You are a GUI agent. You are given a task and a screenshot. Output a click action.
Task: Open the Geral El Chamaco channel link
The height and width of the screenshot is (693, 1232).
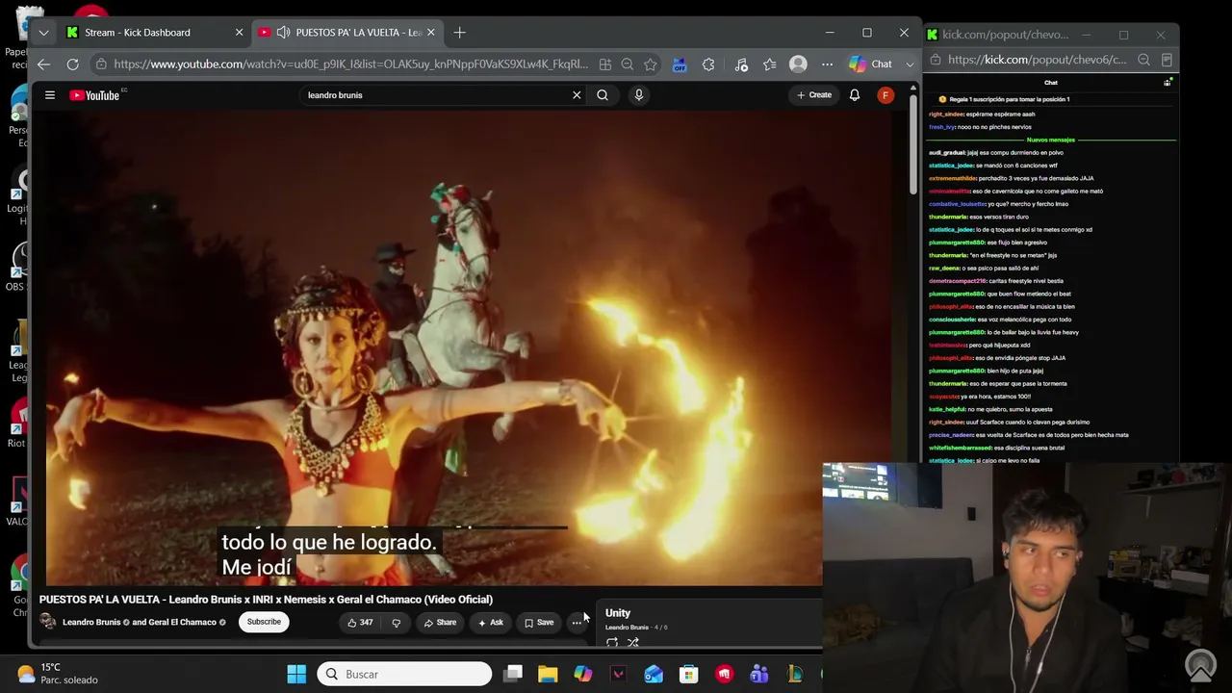pyautogui.click(x=182, y=623)
